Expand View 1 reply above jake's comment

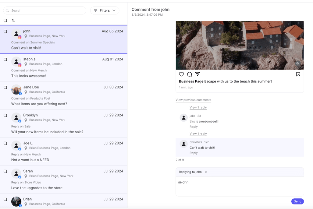198,108
